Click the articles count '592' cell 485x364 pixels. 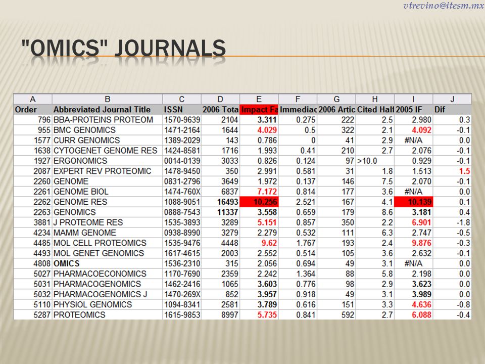click(336, 314)
